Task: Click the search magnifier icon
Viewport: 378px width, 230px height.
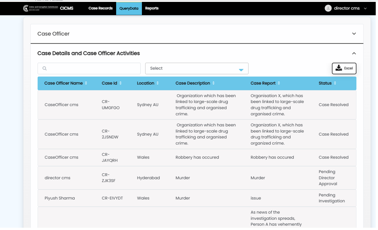Action: pos(45,68)
